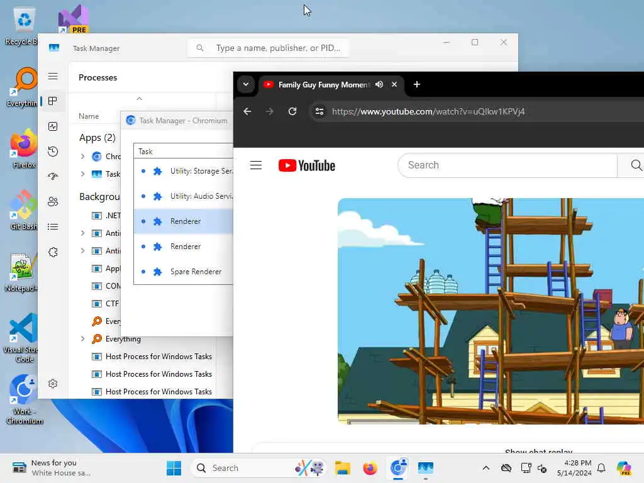Collapse the column sort chevron above Name
Viewport: 644px width, 483px height.
click(x=139, y=99)
